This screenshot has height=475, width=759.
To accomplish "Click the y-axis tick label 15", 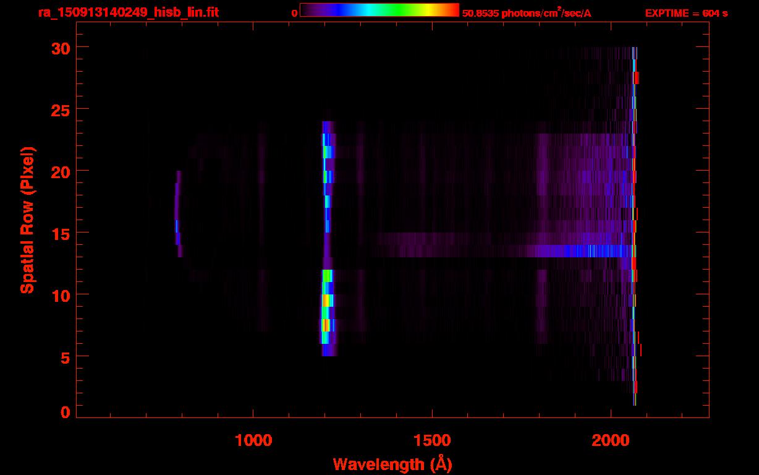I will coord(60,233).
